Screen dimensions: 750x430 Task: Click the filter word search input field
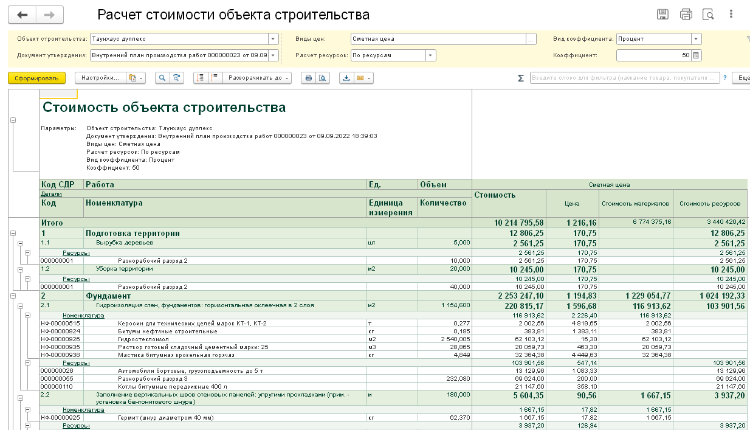tap(624, 78)
